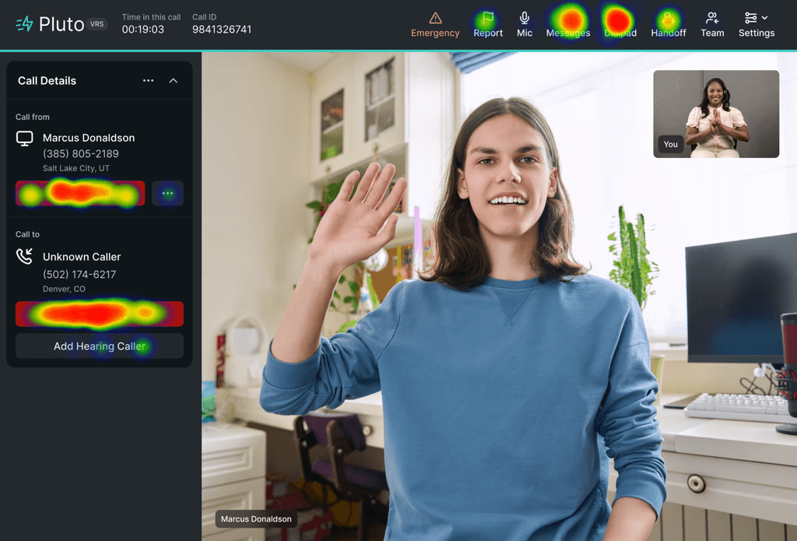Image resolution: width=797 pixels, height=541 pixels.
Task: Open the Dialpad
Action: click(620, 25)
